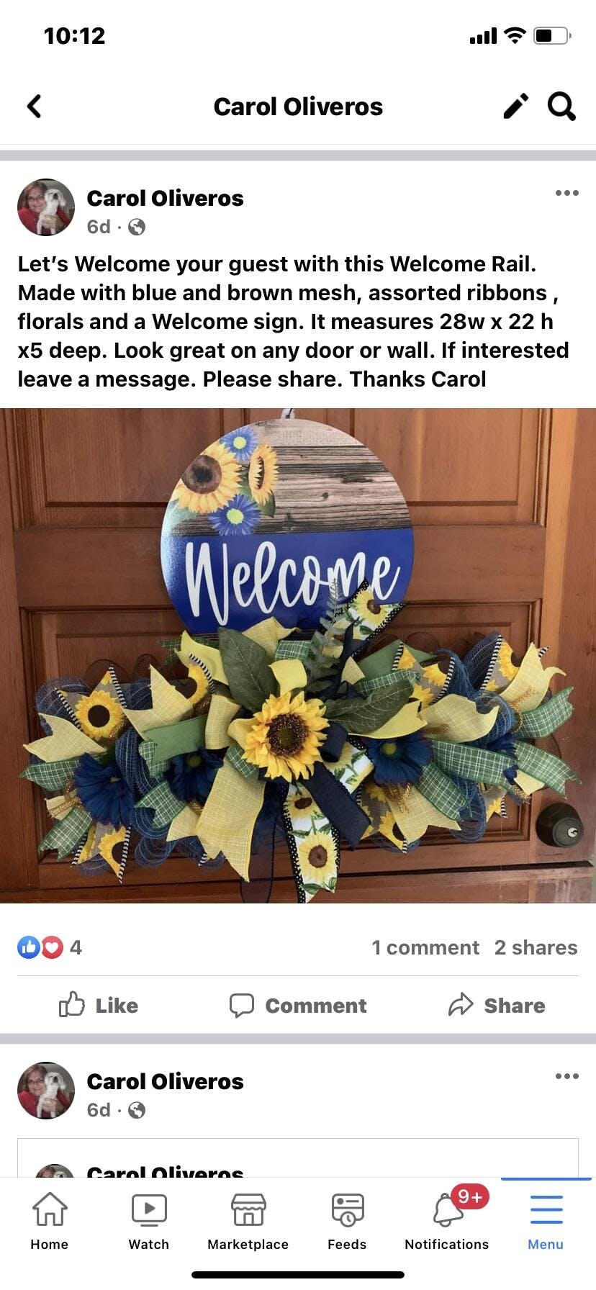View the 1 comment link
The width and height of the screenshot is (596, 1290).
(x=425, y=947)
